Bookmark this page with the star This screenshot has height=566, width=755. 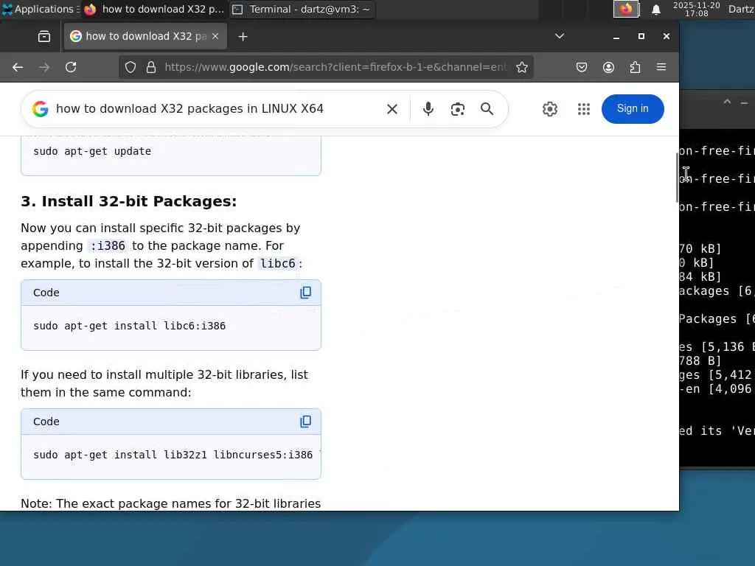tap(522, 67)
